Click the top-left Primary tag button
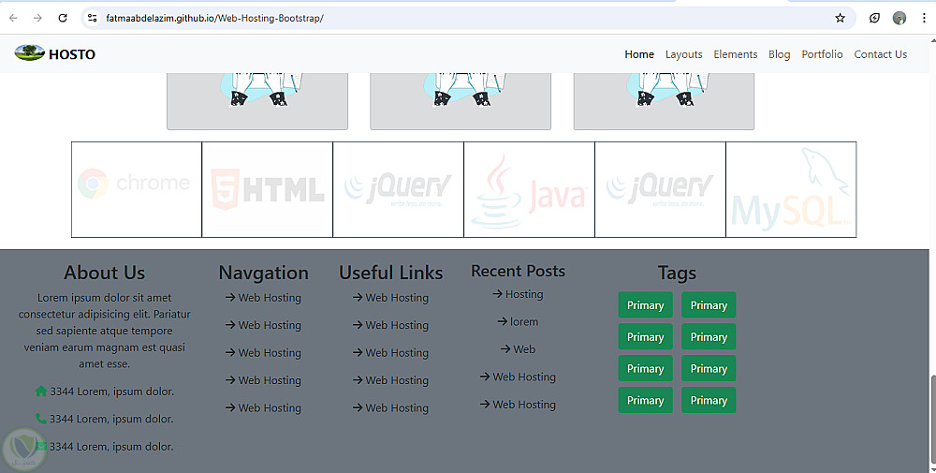936x473 pixels. coord(645,305)
